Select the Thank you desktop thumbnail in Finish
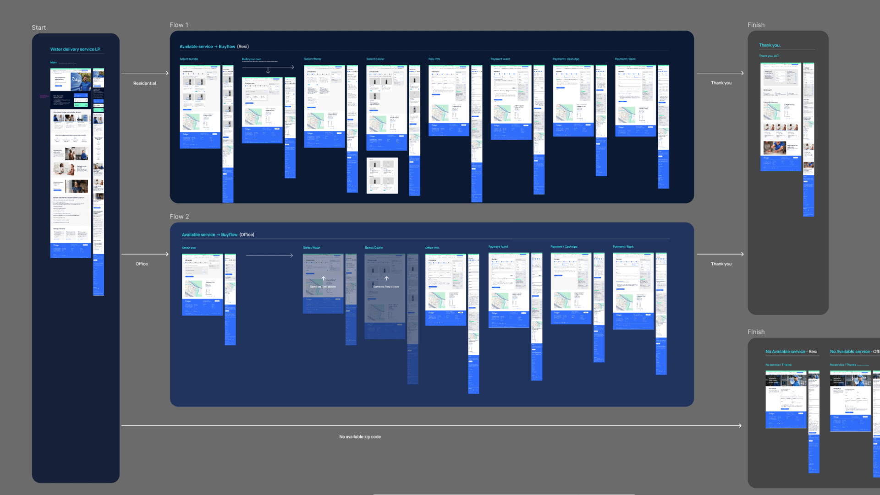This screenshot has width=880, height=495. 781,117
